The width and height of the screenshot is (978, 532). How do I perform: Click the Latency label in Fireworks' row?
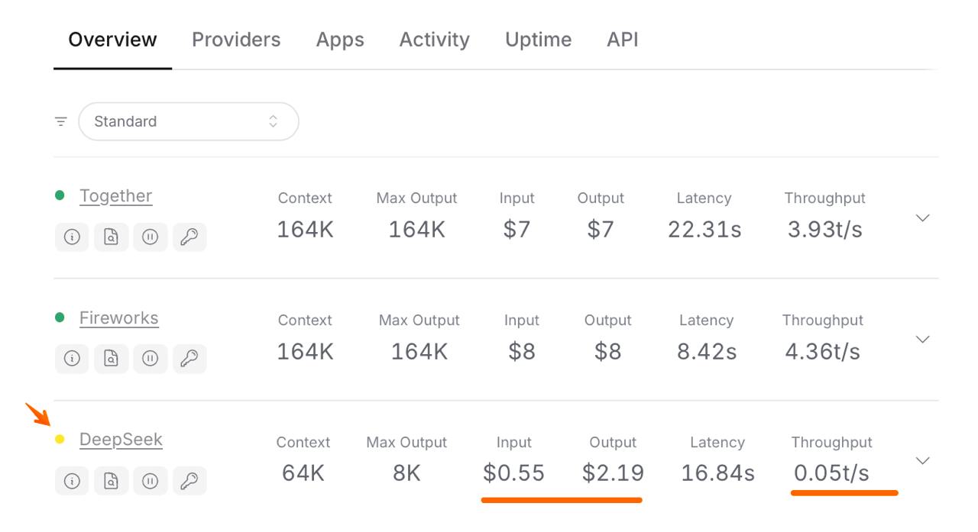point(706,321)
